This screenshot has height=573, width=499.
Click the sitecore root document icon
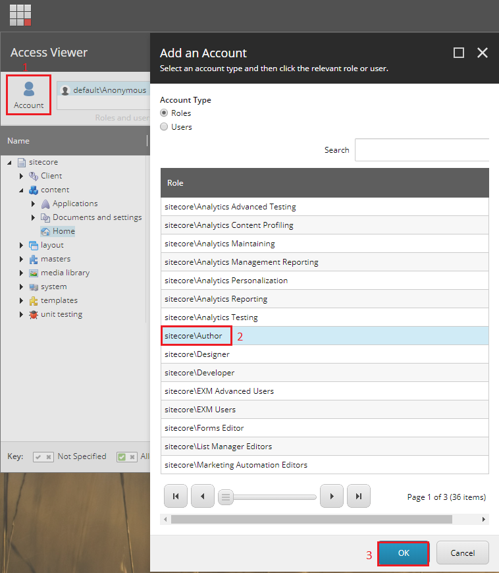22,162
